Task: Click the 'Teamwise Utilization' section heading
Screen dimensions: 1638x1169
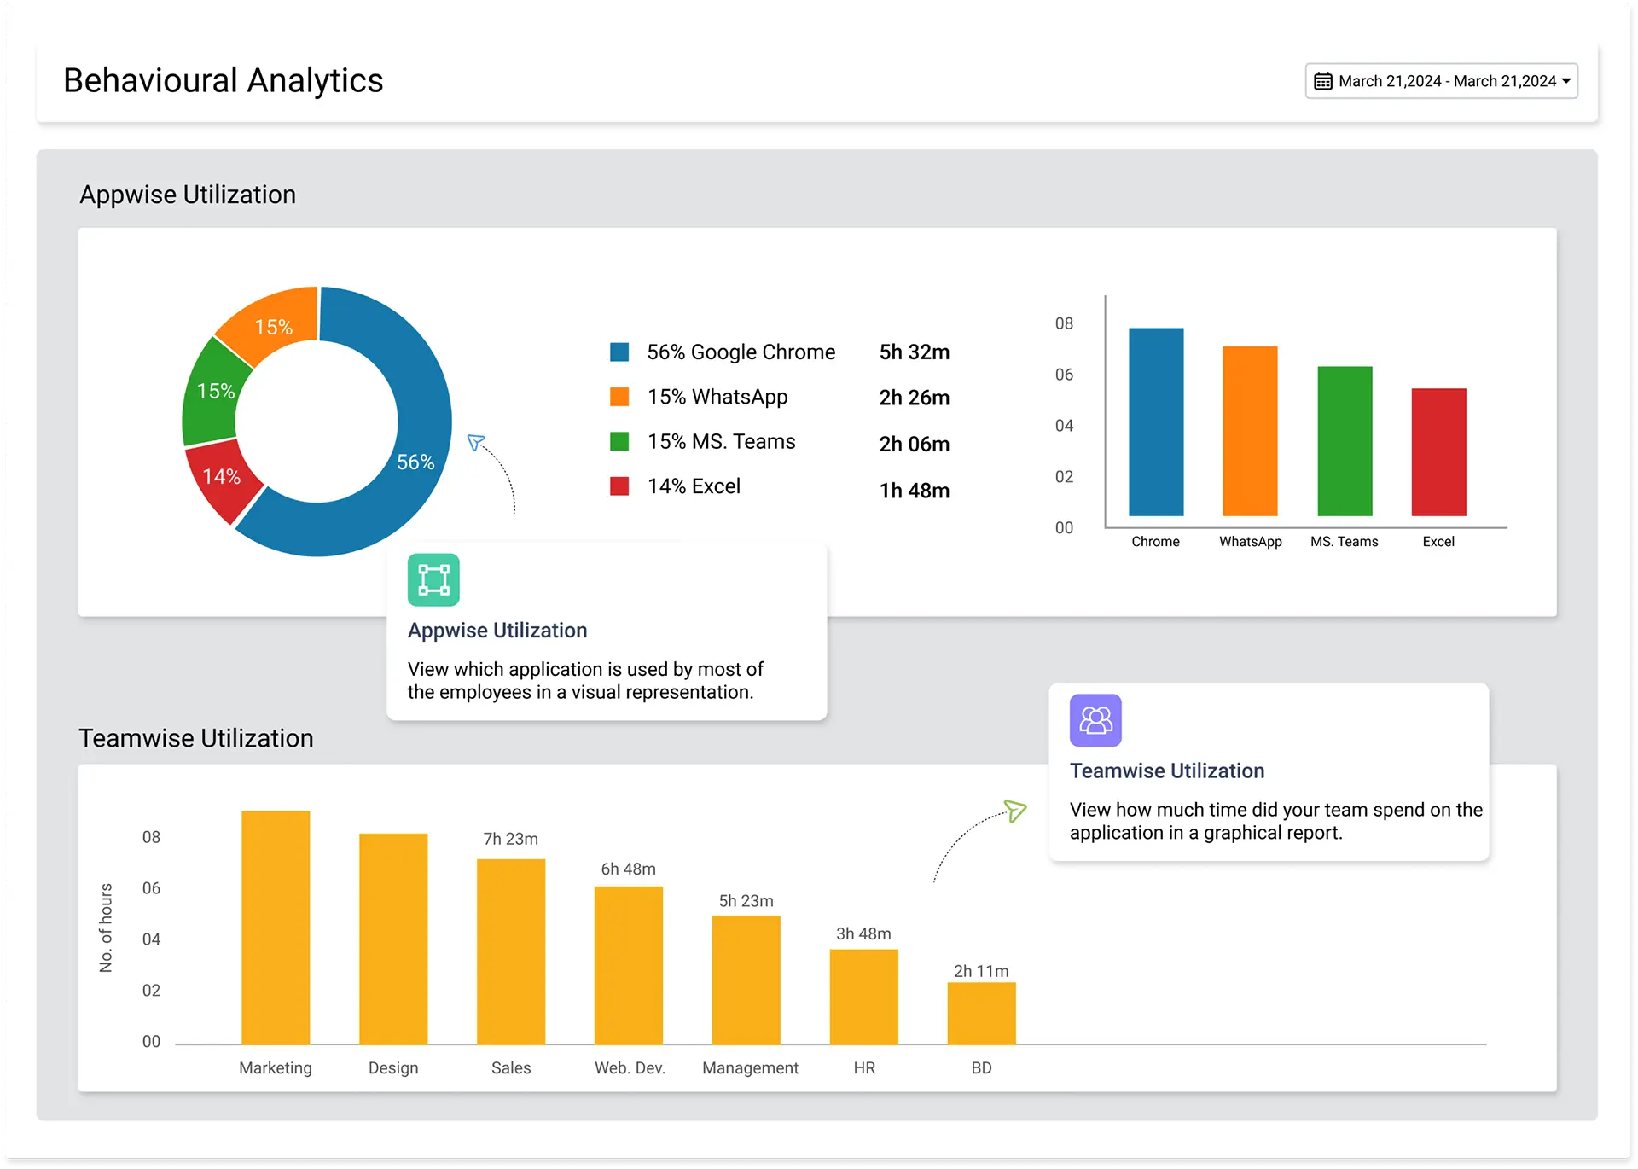Action: pyautogui.click(x=196, y=738)
